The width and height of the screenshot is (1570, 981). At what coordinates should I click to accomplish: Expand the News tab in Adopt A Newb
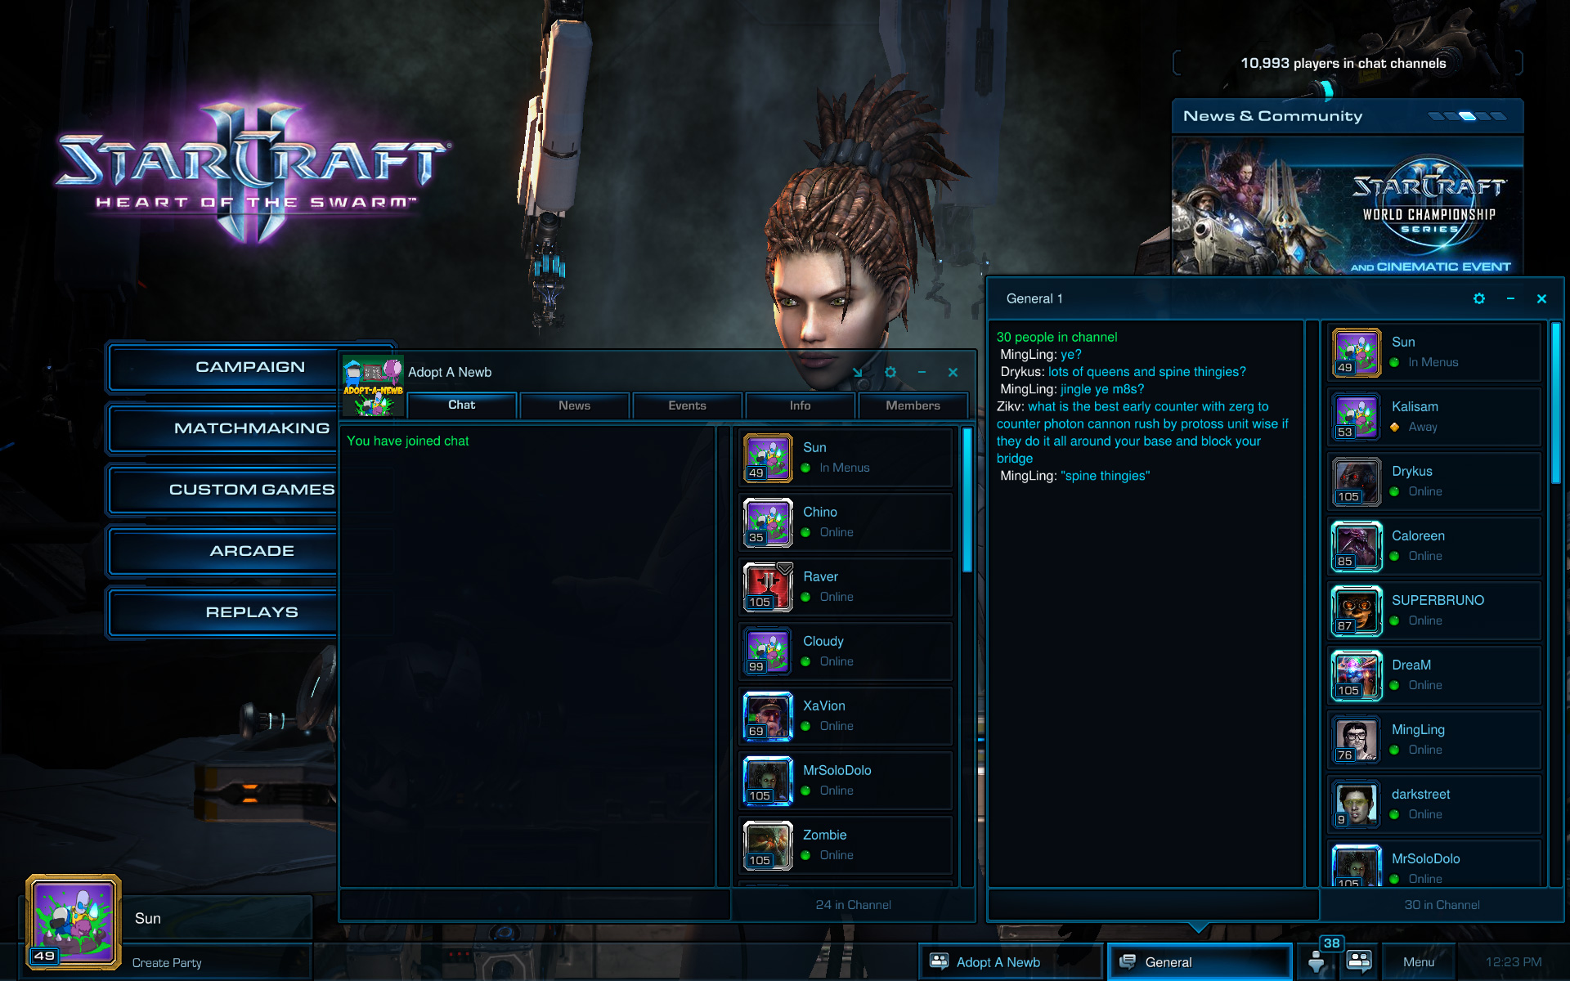(573, 405)
